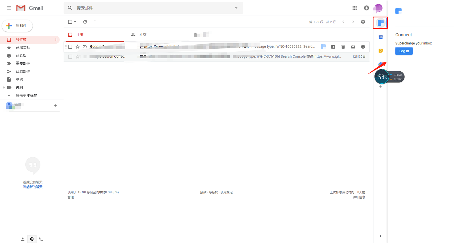
Task: Collapse the side panel chevron
Action: [x=381, y=236]
